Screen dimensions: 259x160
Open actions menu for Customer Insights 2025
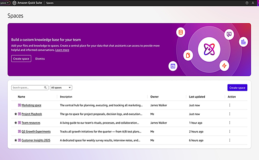[230, 140]
